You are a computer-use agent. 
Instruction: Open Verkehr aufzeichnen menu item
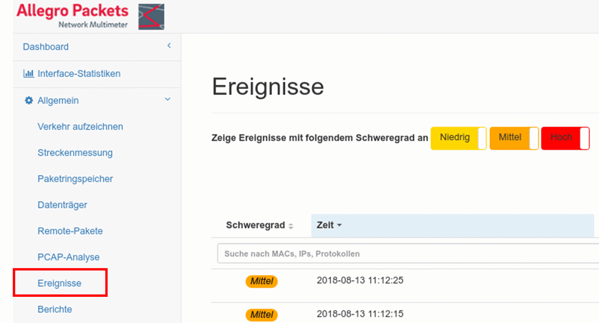point(80,127)
